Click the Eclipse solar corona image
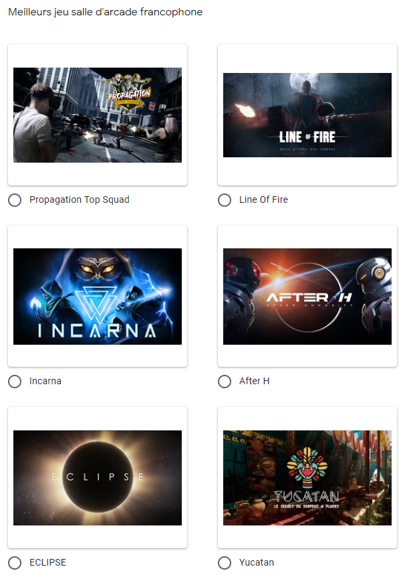This screenshot has width=409, height=579. pos(98,477)
